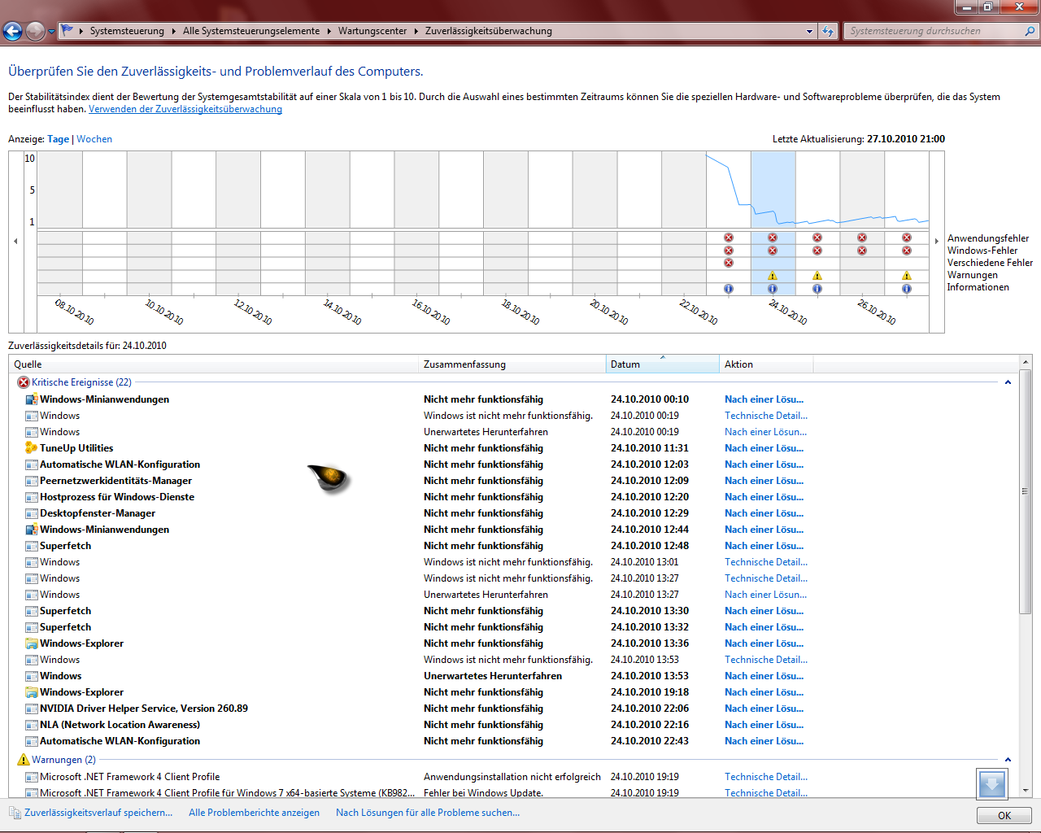The width and height of the screenshot is (1041, 833).
Task: Click the scroll-right arrow beside the chart
Action: 937,241
